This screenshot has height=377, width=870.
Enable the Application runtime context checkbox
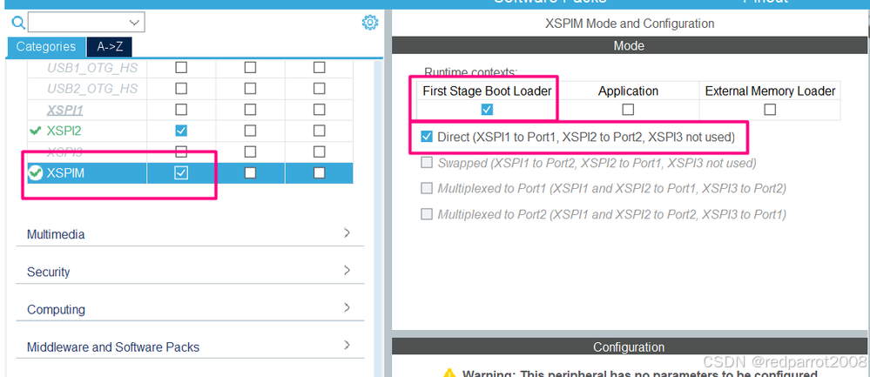tap(628, 110)
